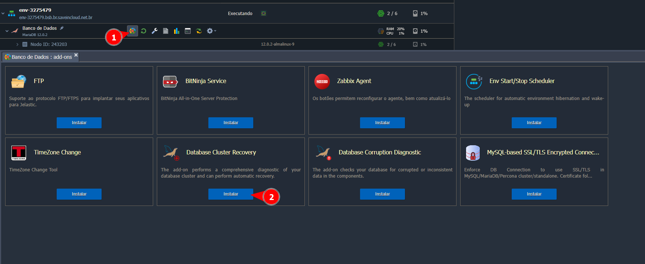Close the Banco de Dados add-ons tab
Image resolution: width=645 pixels, height=264 pixels.
76,55
